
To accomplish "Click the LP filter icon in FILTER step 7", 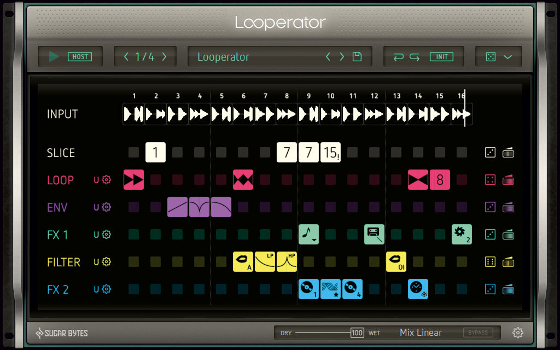I will [x=265, y=261].
